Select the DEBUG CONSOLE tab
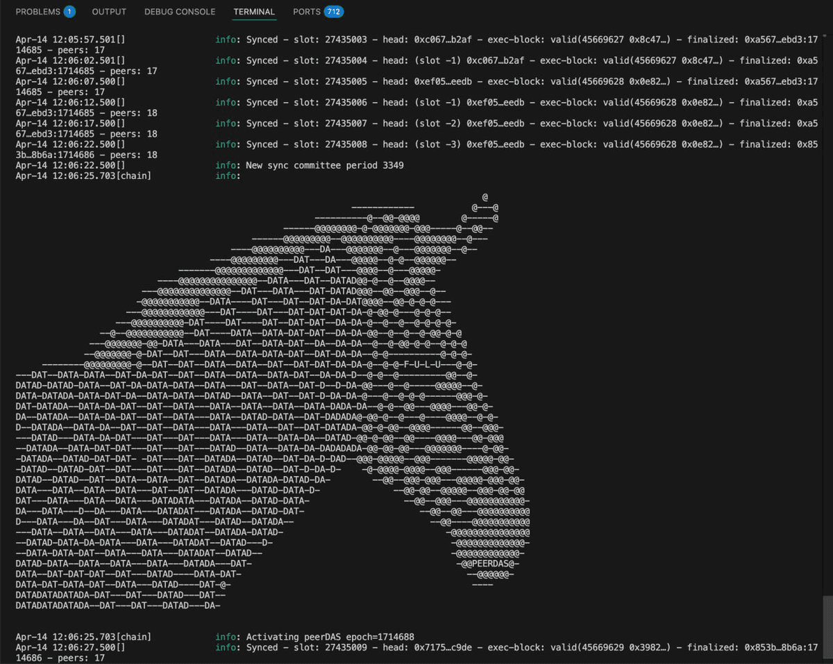The height and width of the screenshot is (664, 833). tap(180, 12)
